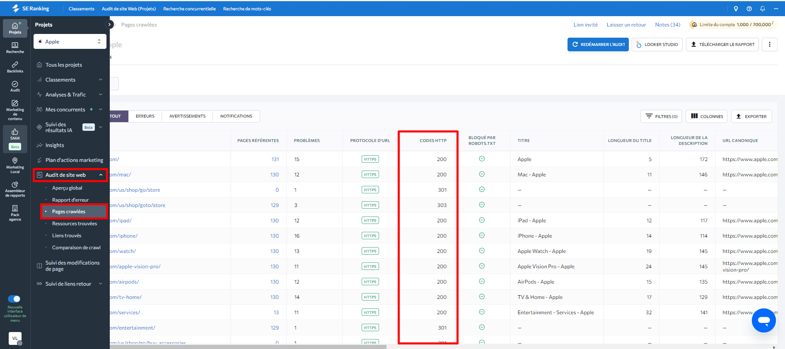This screenshot has height=349, width=785.
Task: Open the chat support bubble
Action: coord(763,320)
